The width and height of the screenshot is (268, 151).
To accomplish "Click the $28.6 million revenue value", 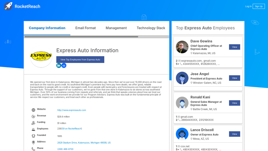I will click(63, 117).
